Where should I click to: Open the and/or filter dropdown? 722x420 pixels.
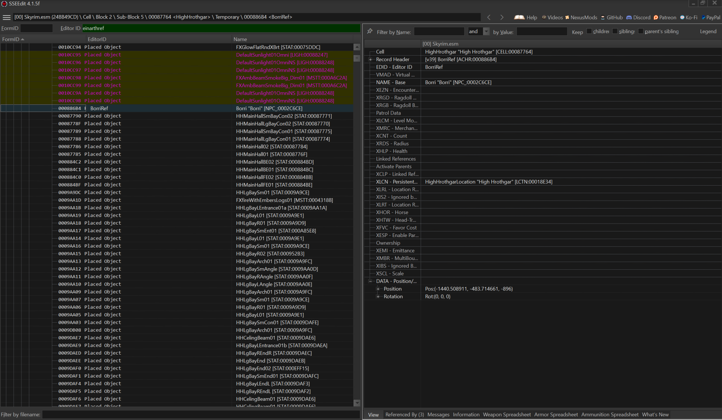(486, 32)
